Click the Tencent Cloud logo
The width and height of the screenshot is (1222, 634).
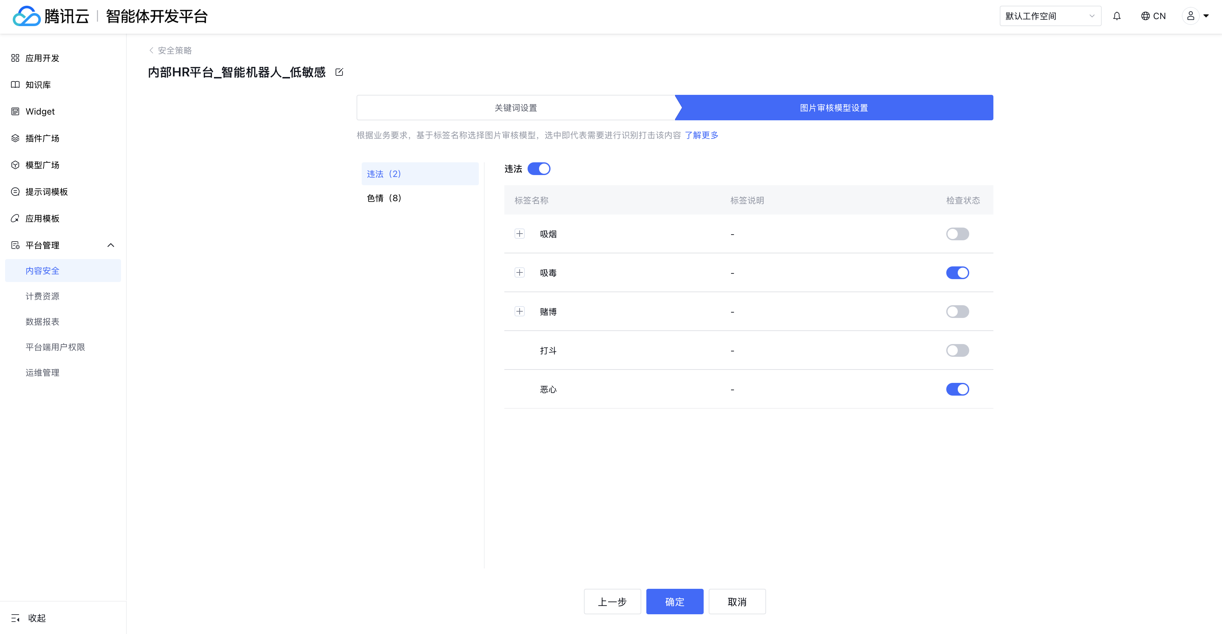pyautogui.click(x=26, y=16)
